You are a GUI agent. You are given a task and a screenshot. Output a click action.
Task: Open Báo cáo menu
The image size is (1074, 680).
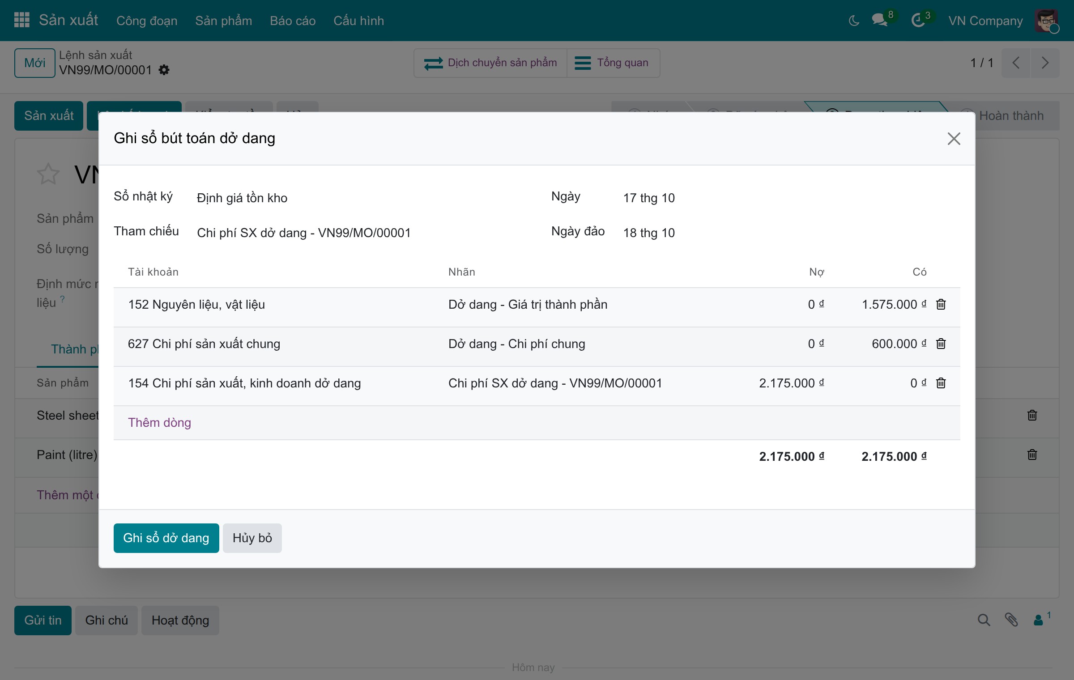[293, 21]
